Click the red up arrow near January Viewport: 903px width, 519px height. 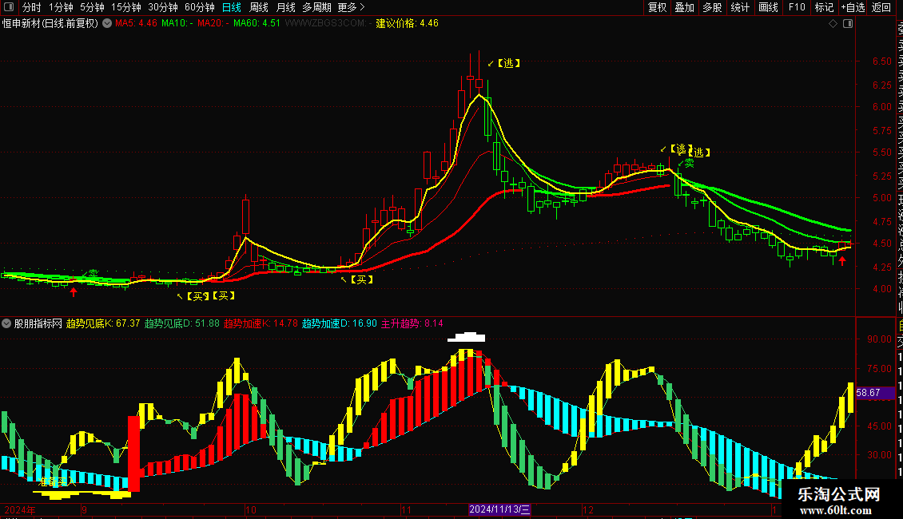[842, 261]
